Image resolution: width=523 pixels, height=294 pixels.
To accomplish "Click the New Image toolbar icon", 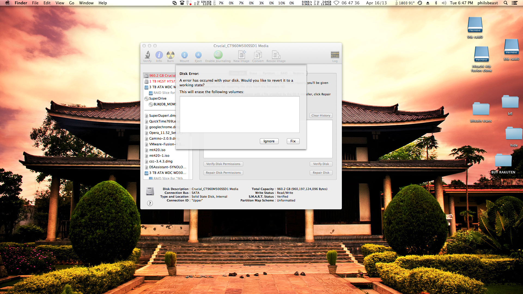I will pos(241,55).
